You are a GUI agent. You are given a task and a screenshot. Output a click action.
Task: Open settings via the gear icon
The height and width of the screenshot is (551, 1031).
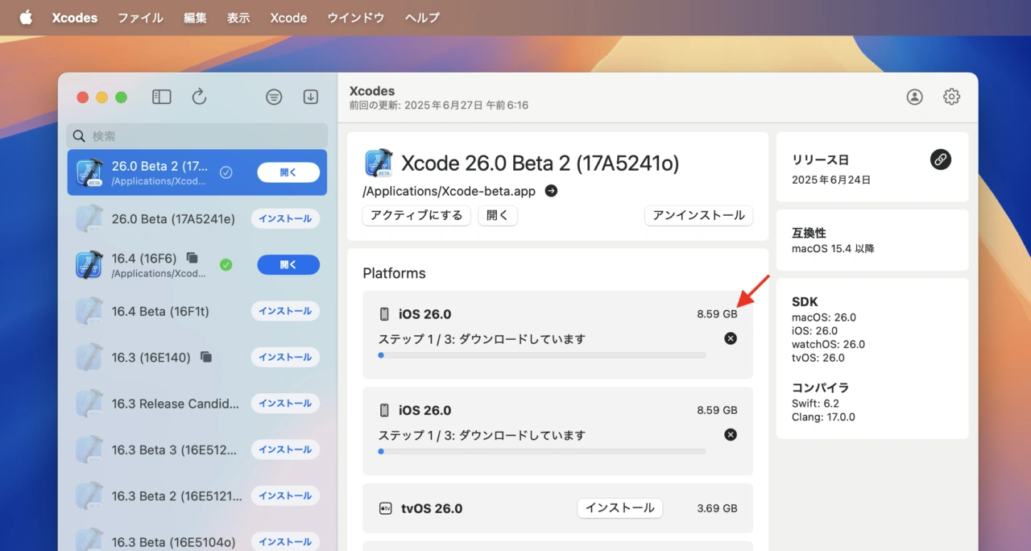click(x=951, y=97)
